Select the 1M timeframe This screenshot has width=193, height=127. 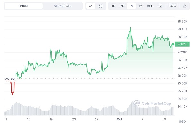point(131,6)
